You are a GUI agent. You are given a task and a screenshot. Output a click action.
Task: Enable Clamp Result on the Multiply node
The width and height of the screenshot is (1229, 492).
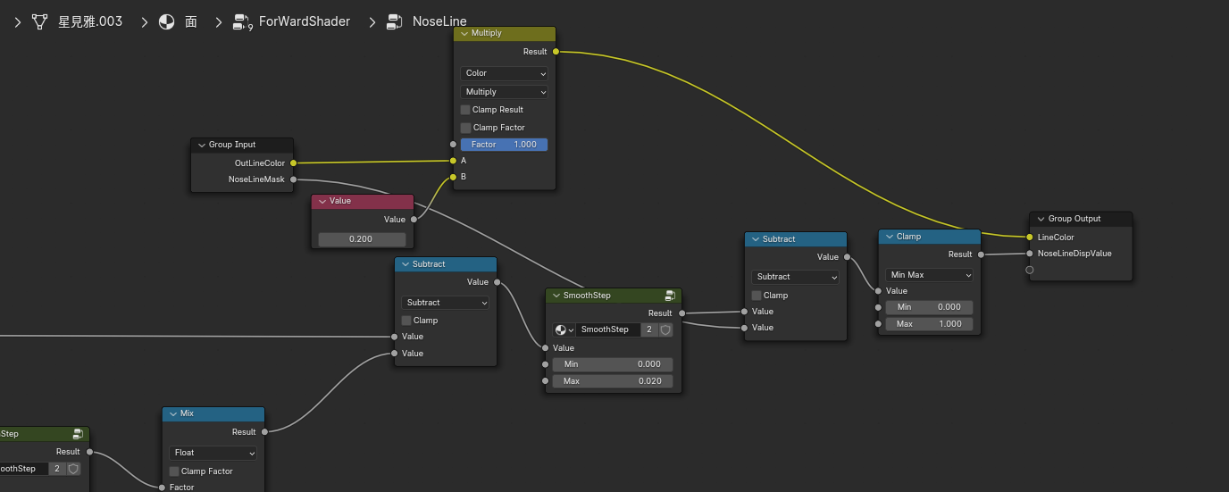click(465, 110)
